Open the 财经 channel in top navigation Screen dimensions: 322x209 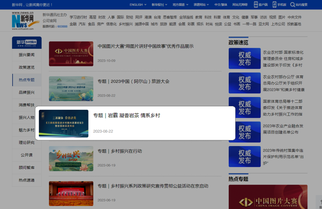129,17
